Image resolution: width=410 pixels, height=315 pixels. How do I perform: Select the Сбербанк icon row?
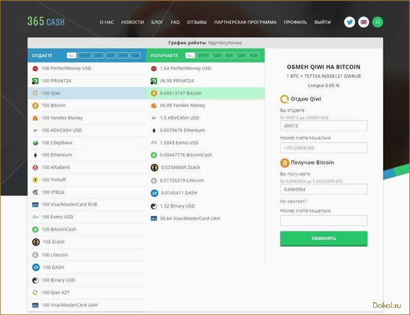[35, 143]
